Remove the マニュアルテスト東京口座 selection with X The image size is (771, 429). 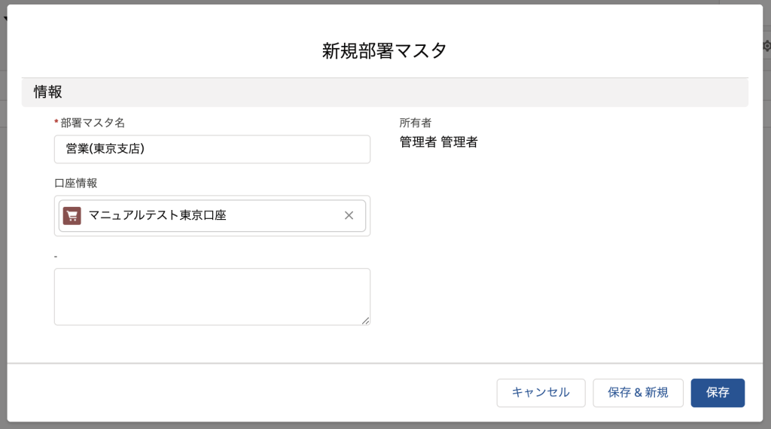(x=349, y=215)
